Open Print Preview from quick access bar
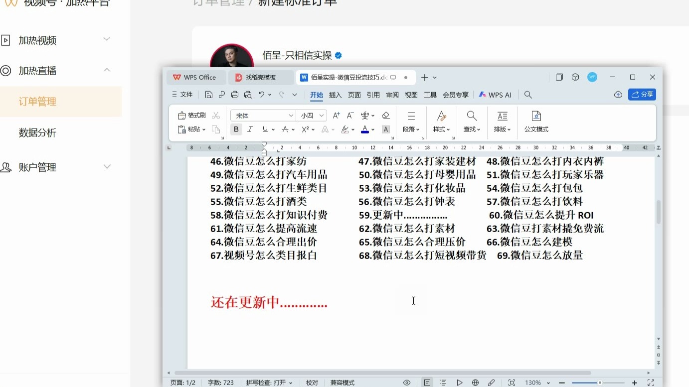The height and width of the screenshot is (387, 689). (248, 95)
